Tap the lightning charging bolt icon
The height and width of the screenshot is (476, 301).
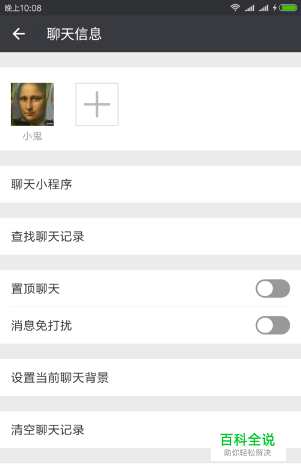(275, 8)
